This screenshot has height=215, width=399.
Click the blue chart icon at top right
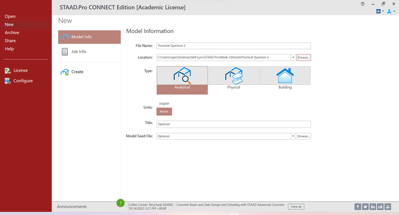(379, 11)
